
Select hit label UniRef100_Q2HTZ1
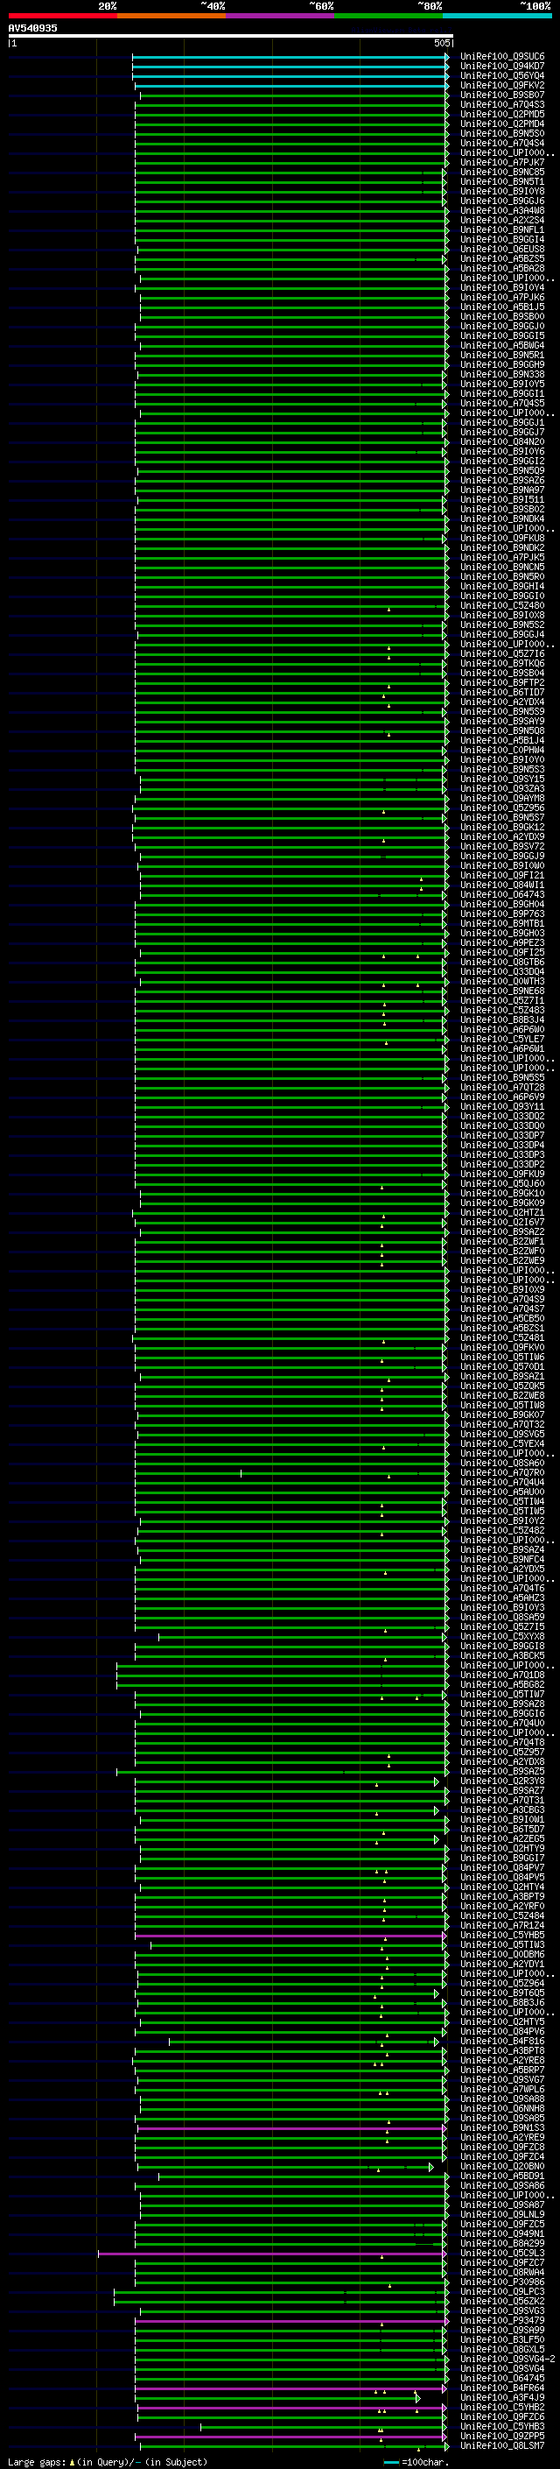coord(501,1212)
